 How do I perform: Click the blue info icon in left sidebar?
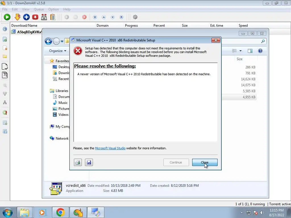[x=5, y=29]
